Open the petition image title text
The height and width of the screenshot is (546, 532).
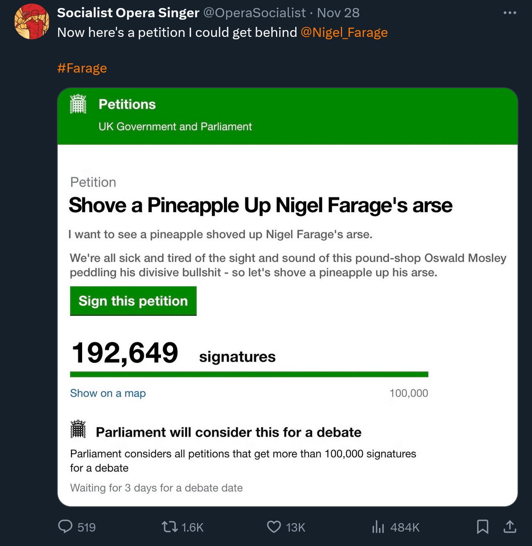coord(260,205)
